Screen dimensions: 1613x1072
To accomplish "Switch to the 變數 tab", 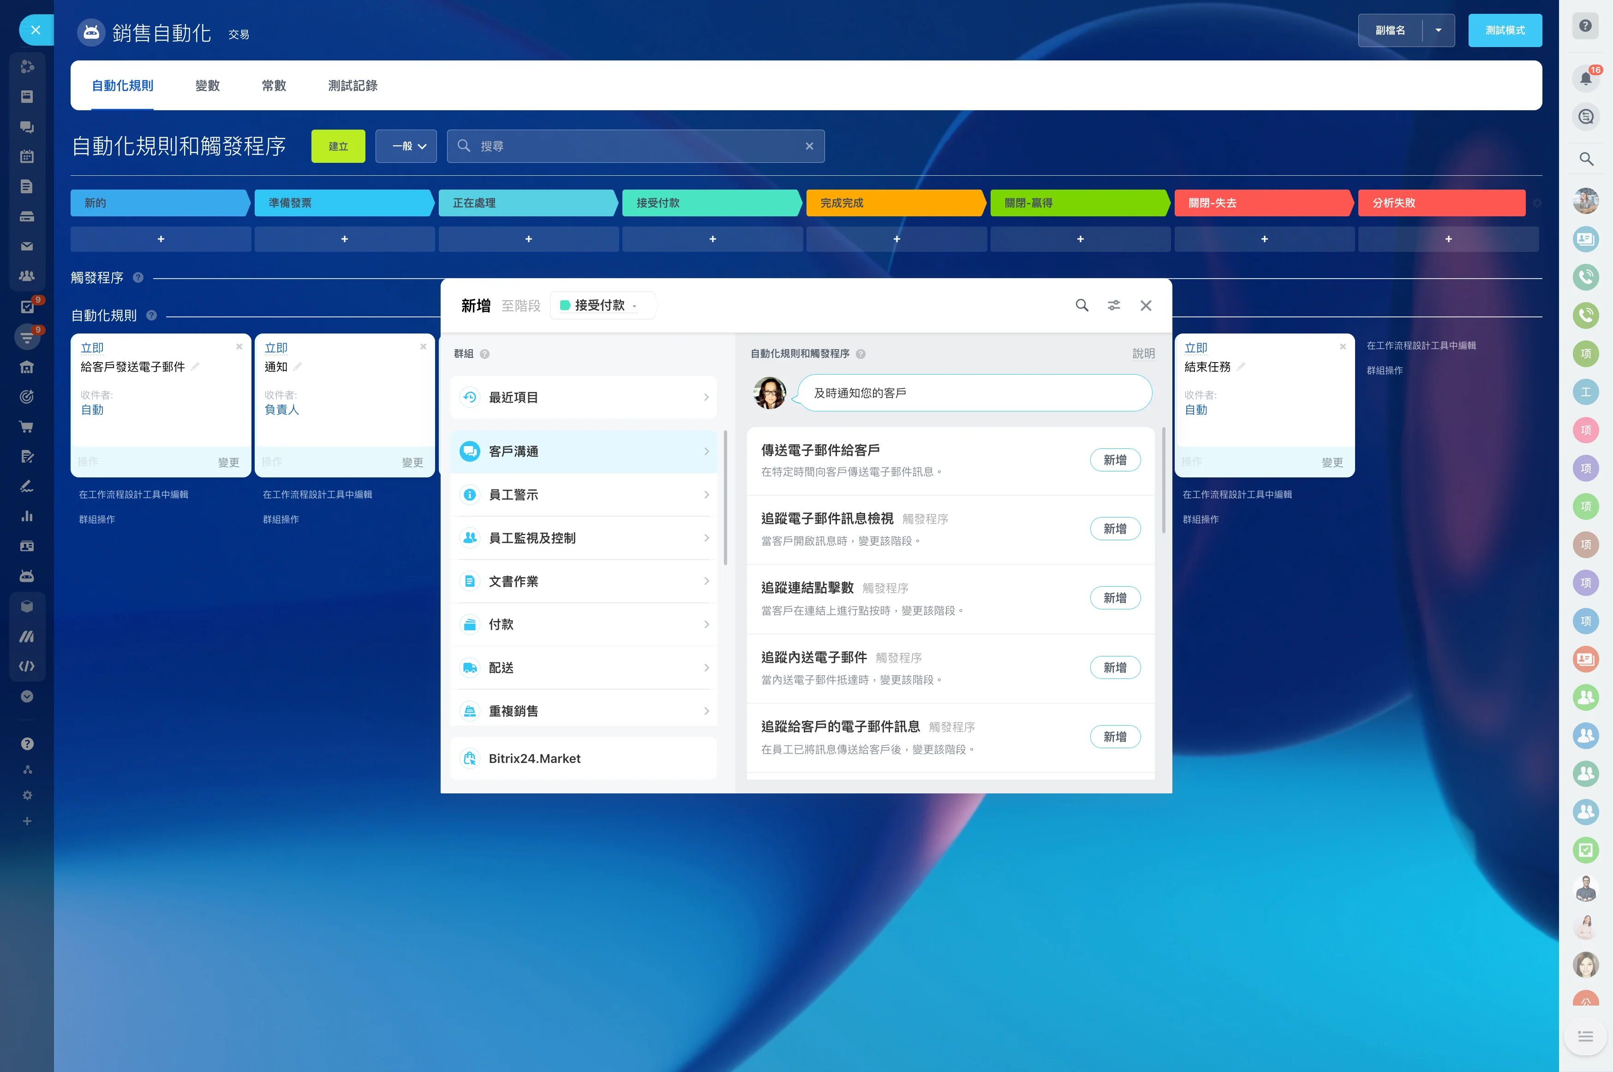I will [x=207, y=85].
